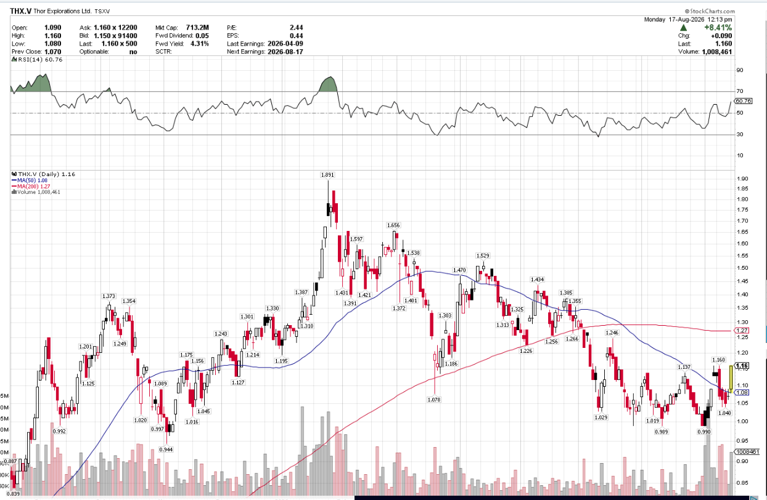Image resolution: width=767 pixels, height=500 pixels.
Task: Click the '1.303' price label
Action: coord(445,315)
